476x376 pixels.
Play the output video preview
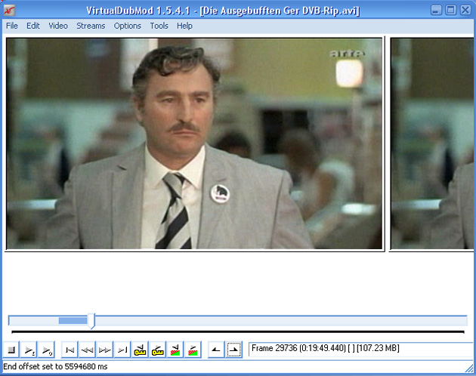tap(46, 350)
